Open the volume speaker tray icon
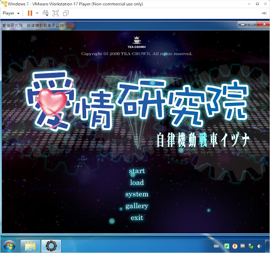 coord(259,246)
